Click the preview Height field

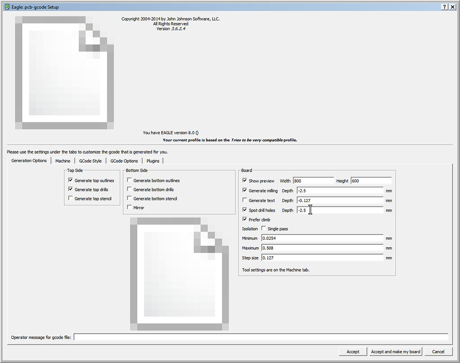point(371,181)
